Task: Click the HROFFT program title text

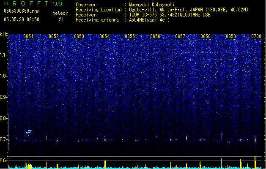Action: pyautogui.click(x=26, y=3)
